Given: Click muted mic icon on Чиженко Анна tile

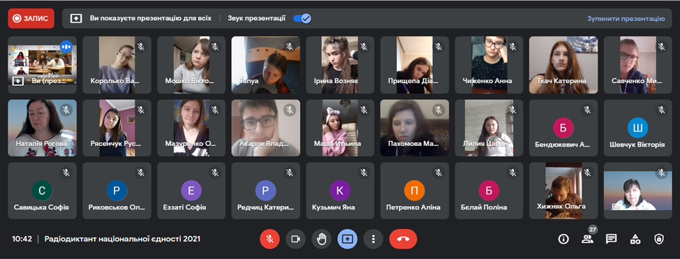Looking at the screenshot, I should pyautogui.click(x=513, y=47).
